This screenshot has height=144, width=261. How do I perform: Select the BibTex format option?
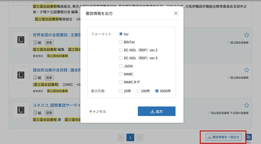(121, 42)
